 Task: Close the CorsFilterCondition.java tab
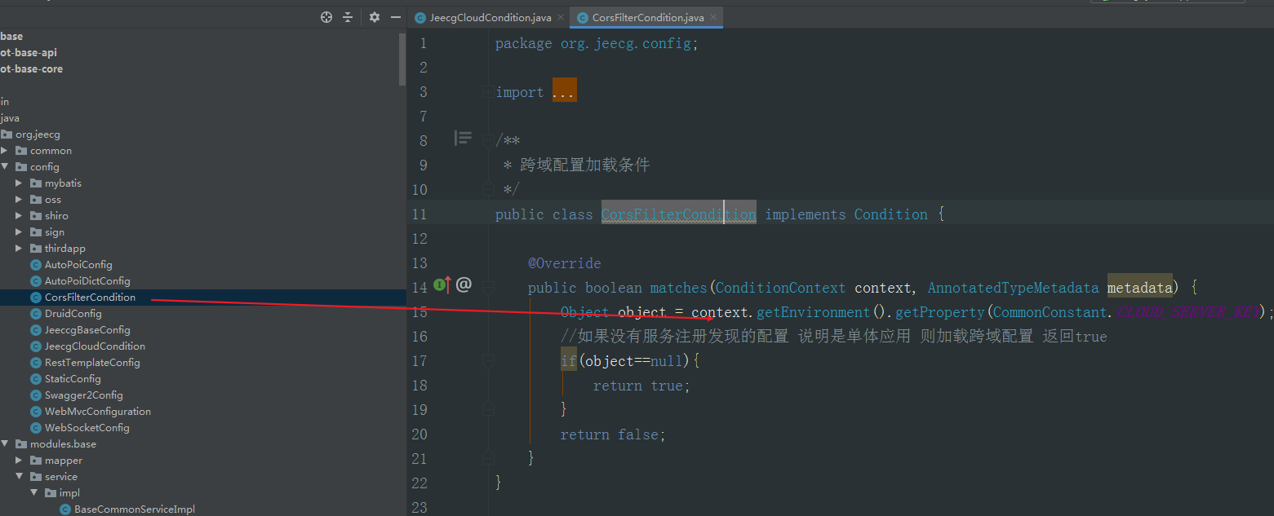[x=713, y=17]
